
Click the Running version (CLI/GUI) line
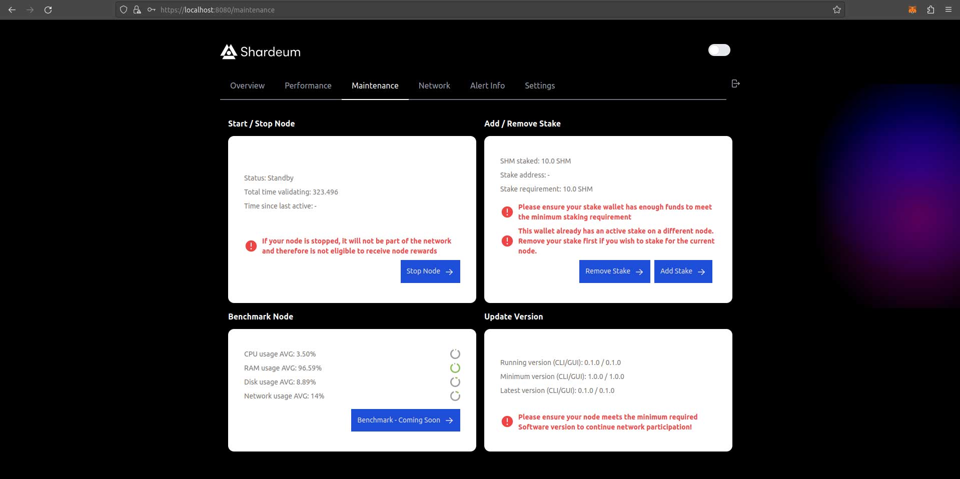(560, 362)
